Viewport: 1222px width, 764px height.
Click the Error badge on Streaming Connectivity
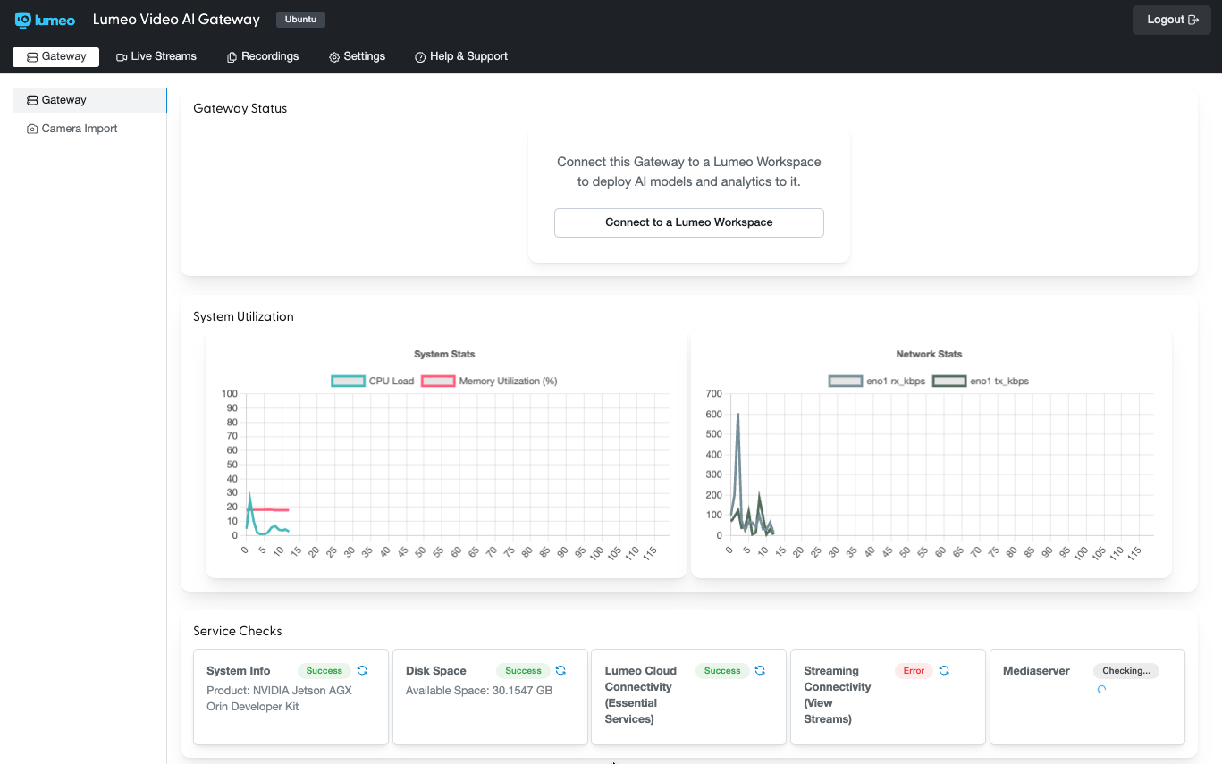pos(914,671)
